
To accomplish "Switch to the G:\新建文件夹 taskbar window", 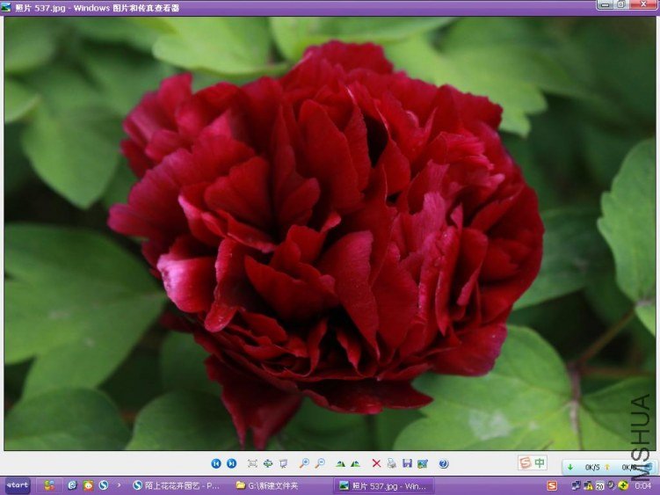I will 281,485.
